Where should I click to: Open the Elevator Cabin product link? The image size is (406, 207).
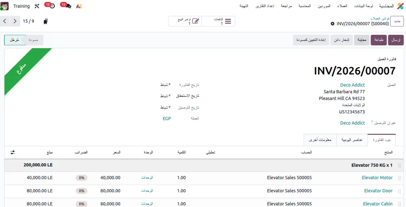pyautogui.click(x=378, y=204)
